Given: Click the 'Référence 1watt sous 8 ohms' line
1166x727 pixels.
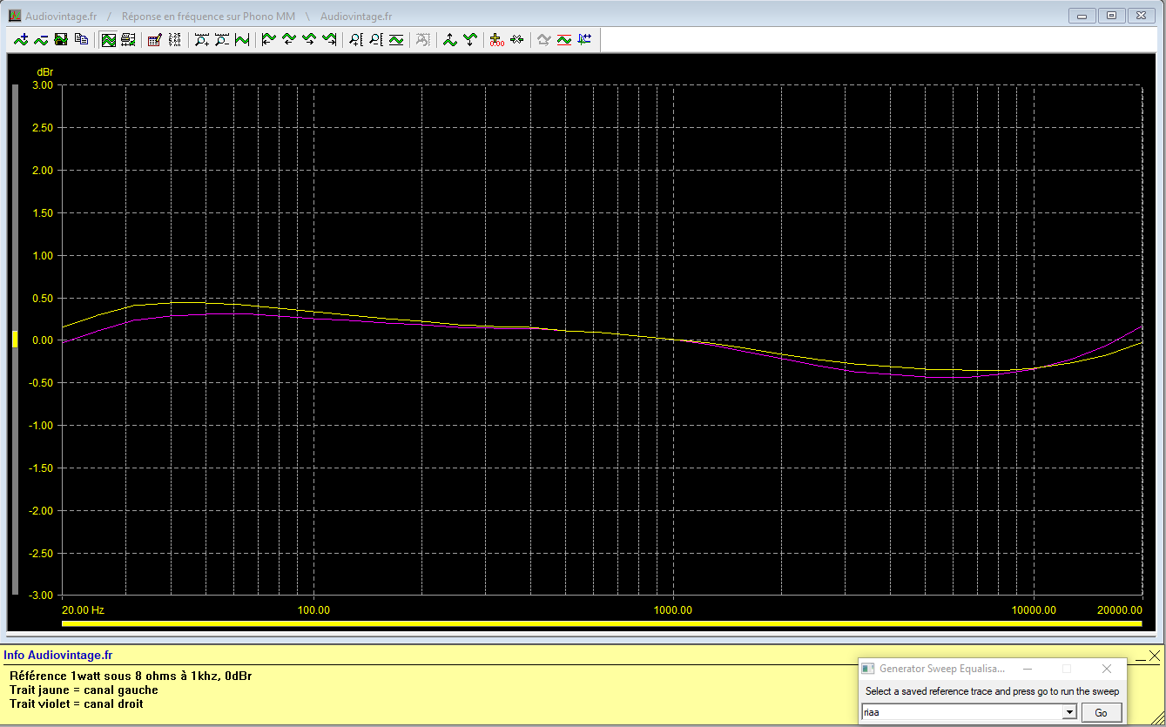Looking at the screenshot, I should point(131,677).
